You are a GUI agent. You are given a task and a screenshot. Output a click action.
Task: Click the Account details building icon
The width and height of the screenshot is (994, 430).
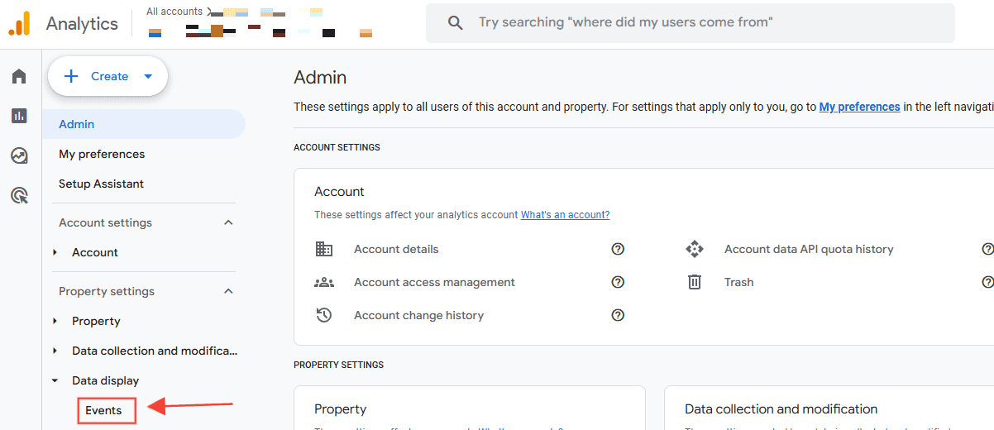[324, 249]
